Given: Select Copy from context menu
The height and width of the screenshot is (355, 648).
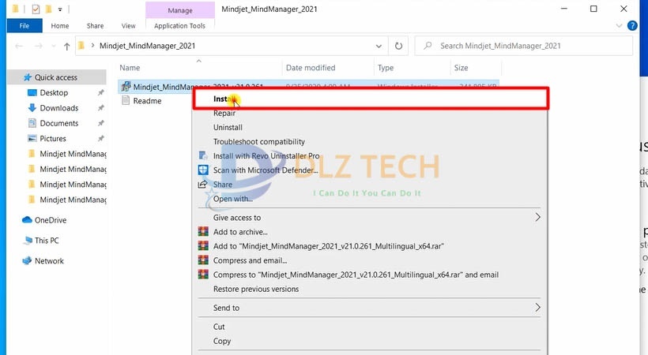Looking at the screenshot, I should (222, 341).
